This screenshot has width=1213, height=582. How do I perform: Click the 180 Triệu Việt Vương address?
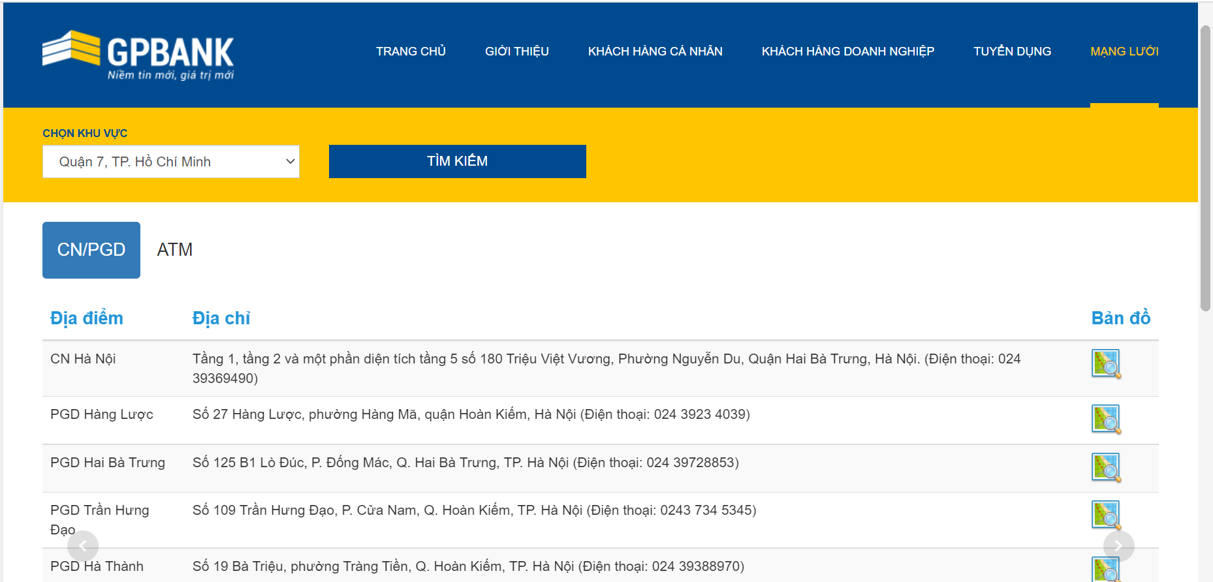pyautogui.click(x=606, y=369)
